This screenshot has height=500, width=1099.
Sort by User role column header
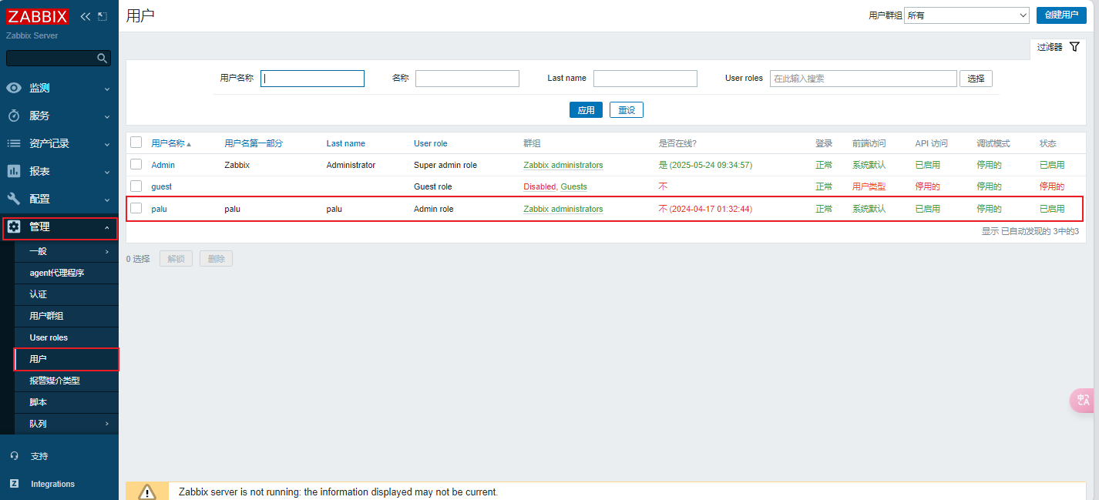431,143
